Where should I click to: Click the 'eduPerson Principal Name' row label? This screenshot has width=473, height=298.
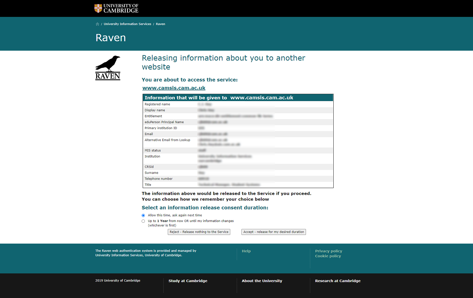point(164,122)
